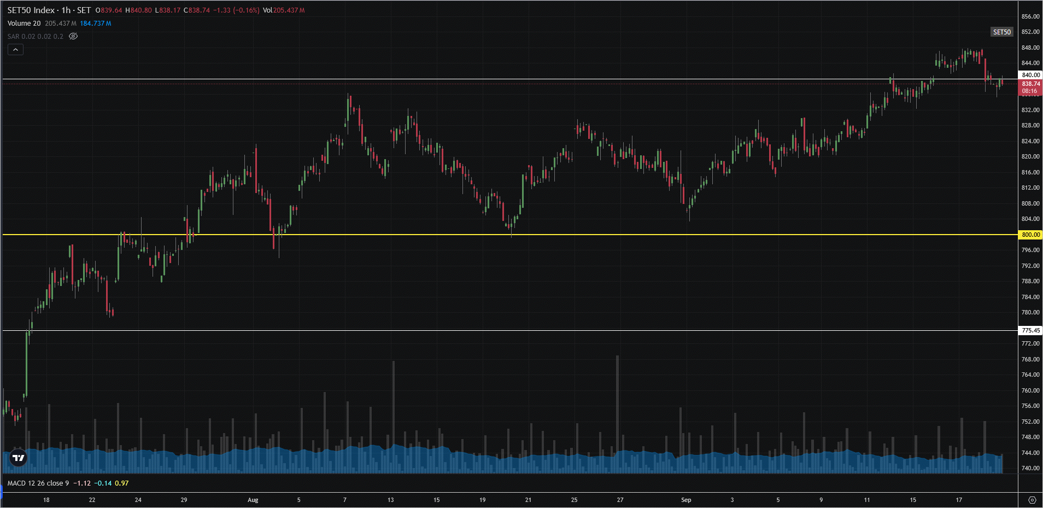Click the SET50 symbol label on price axis

(x=1001, y=32)
